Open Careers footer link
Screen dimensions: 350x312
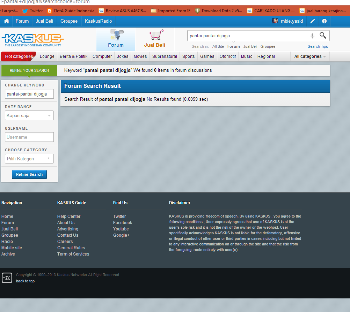pyautogui.click(x=65, y=241)
